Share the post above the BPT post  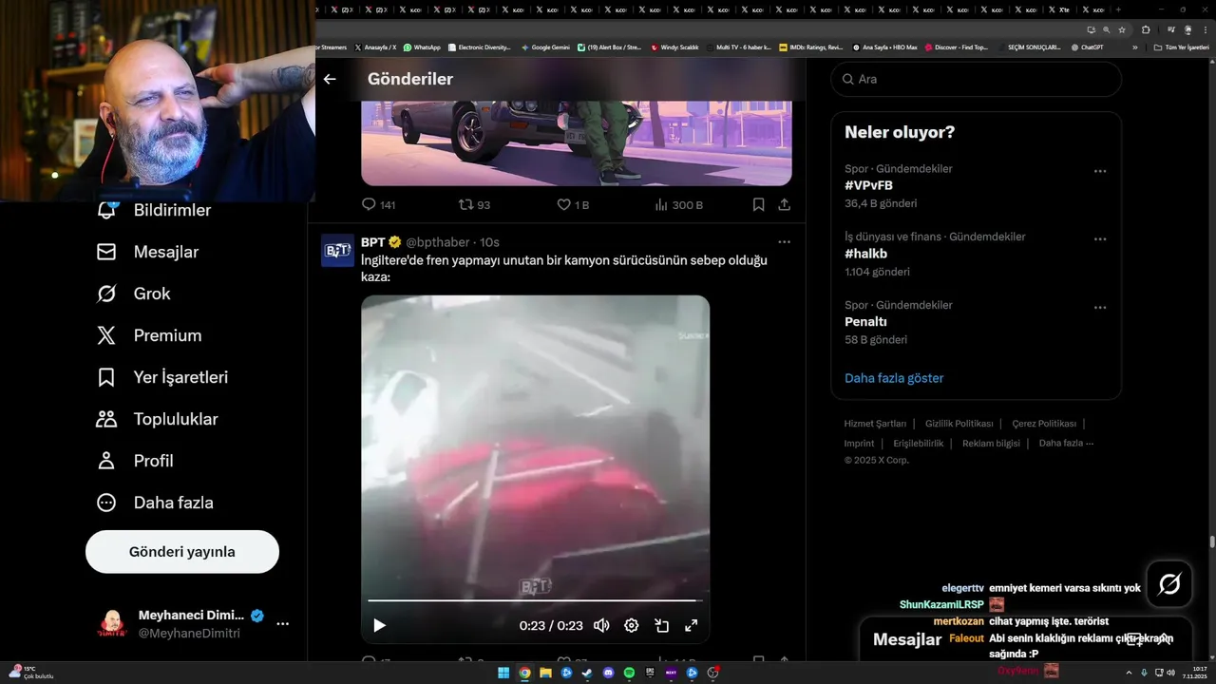[x=784, y=204]
